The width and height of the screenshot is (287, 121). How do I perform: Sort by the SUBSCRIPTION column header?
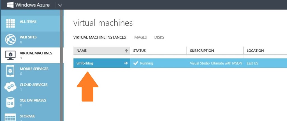click(215, 51)
